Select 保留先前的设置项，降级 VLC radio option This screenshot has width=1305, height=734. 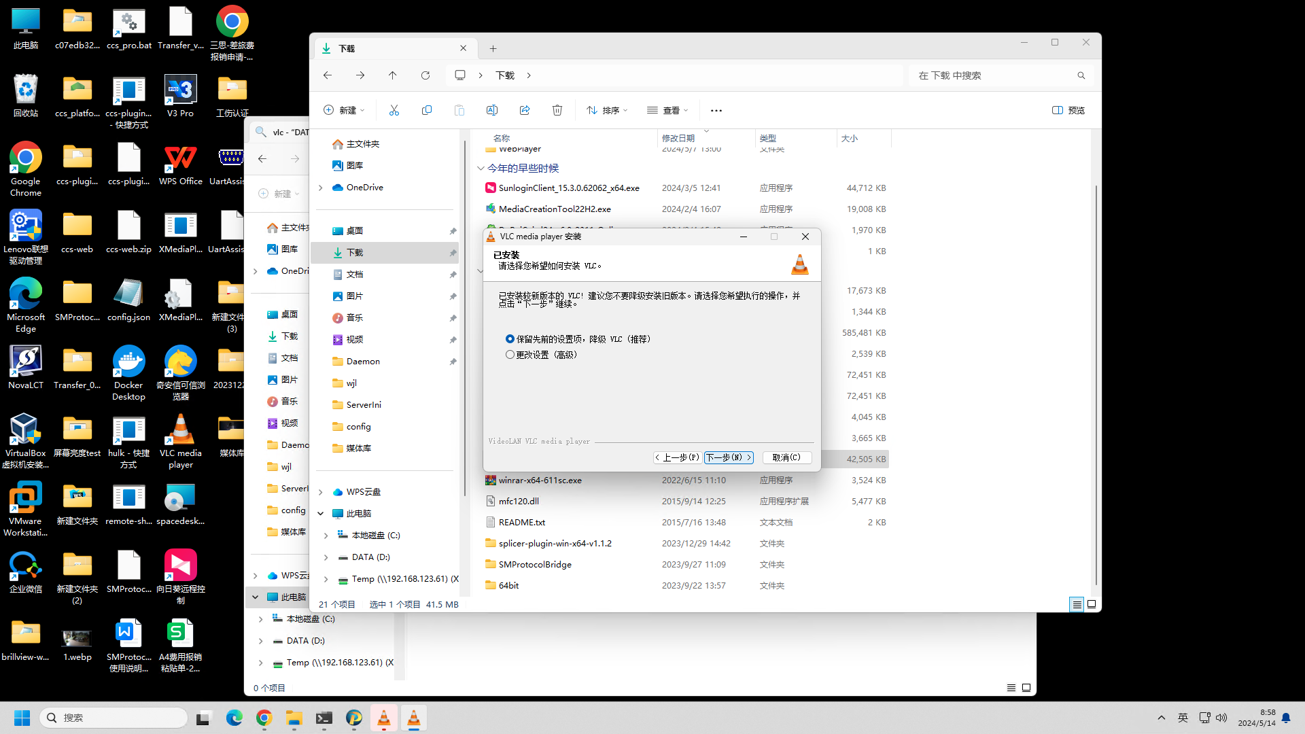click(x=510, y=338)
